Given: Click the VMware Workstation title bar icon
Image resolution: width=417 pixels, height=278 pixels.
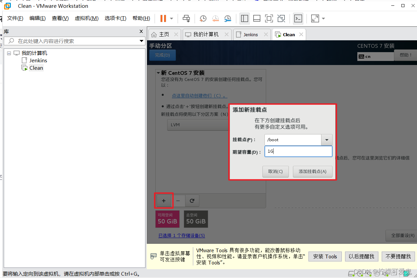Looking at the screenshot, I should 7,6.
